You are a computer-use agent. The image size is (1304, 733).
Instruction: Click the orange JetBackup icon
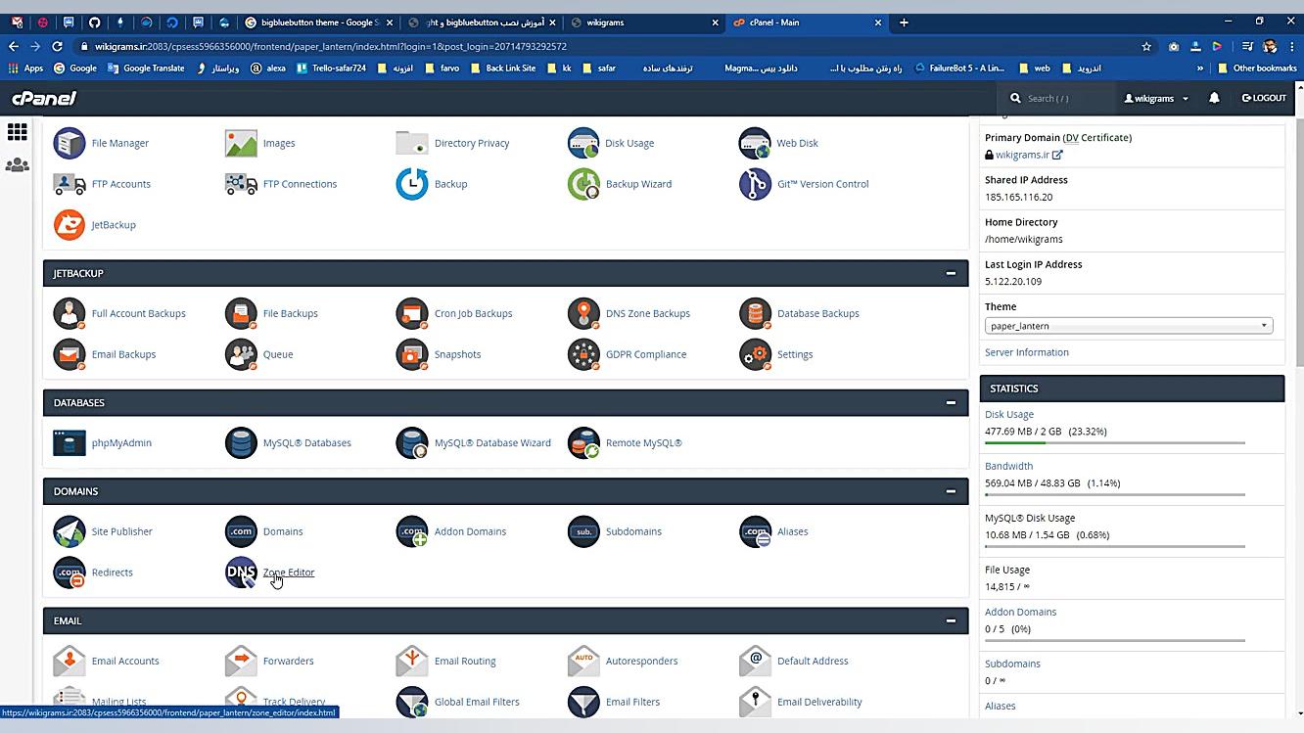(70, 225)
